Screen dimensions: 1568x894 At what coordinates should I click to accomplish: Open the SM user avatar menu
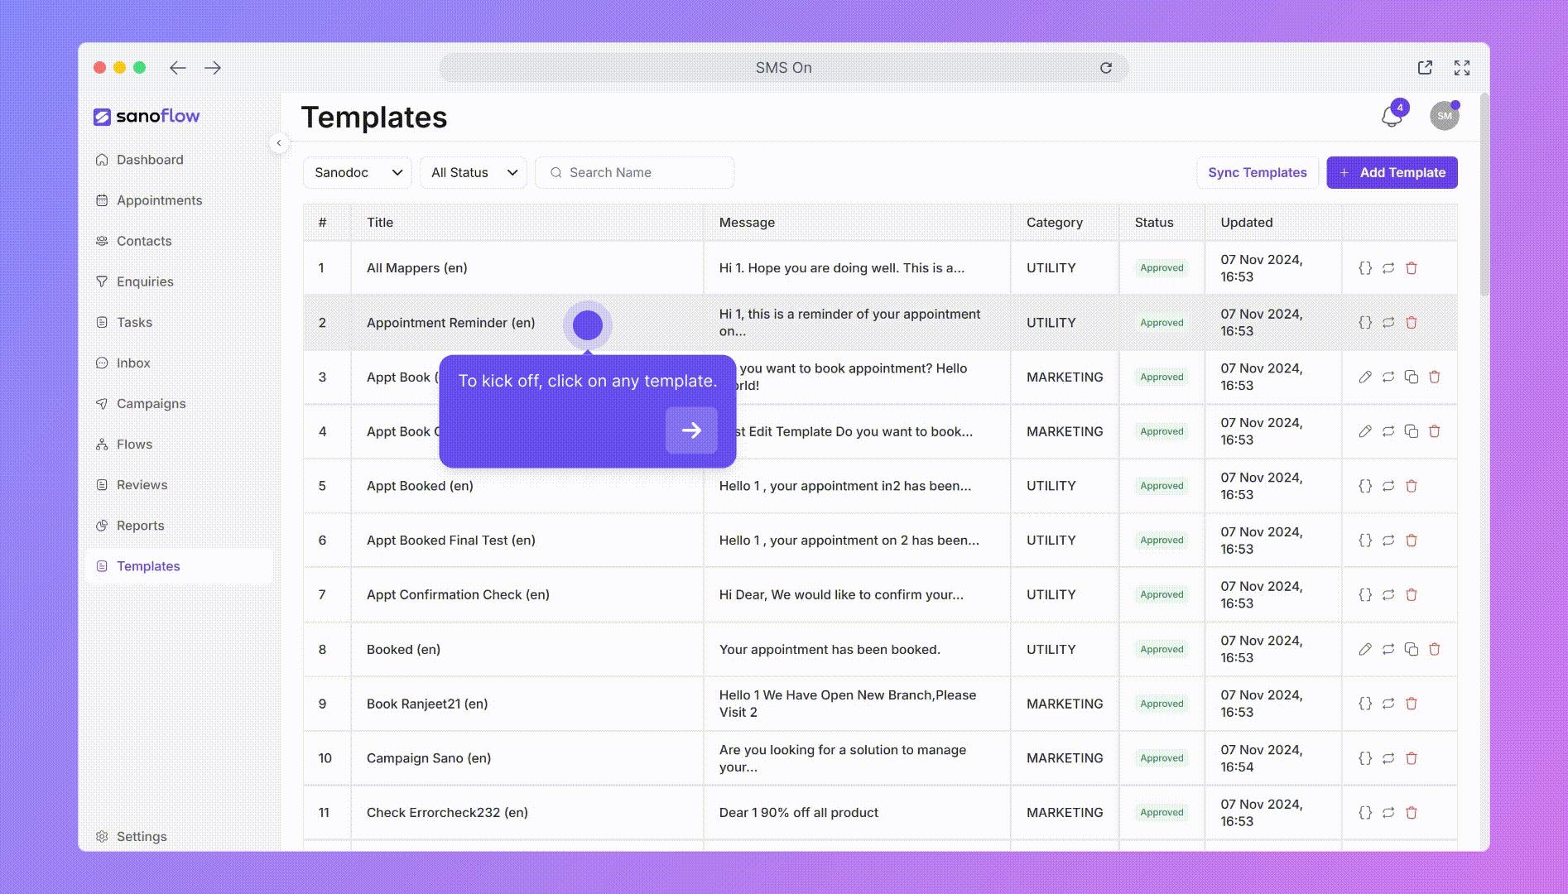(x=1445, y=116)
